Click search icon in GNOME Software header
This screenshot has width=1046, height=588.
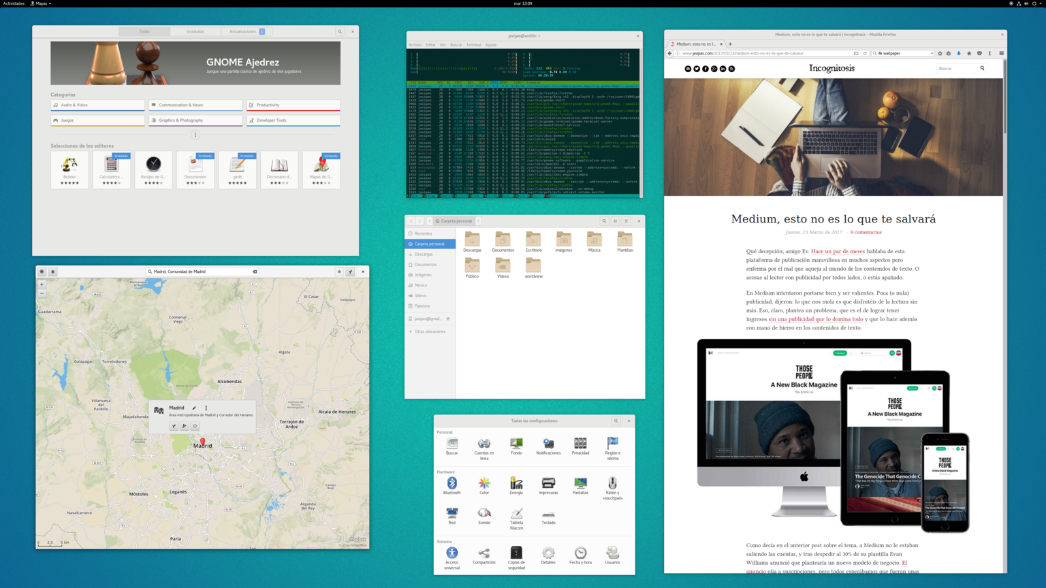coord(340,31)
